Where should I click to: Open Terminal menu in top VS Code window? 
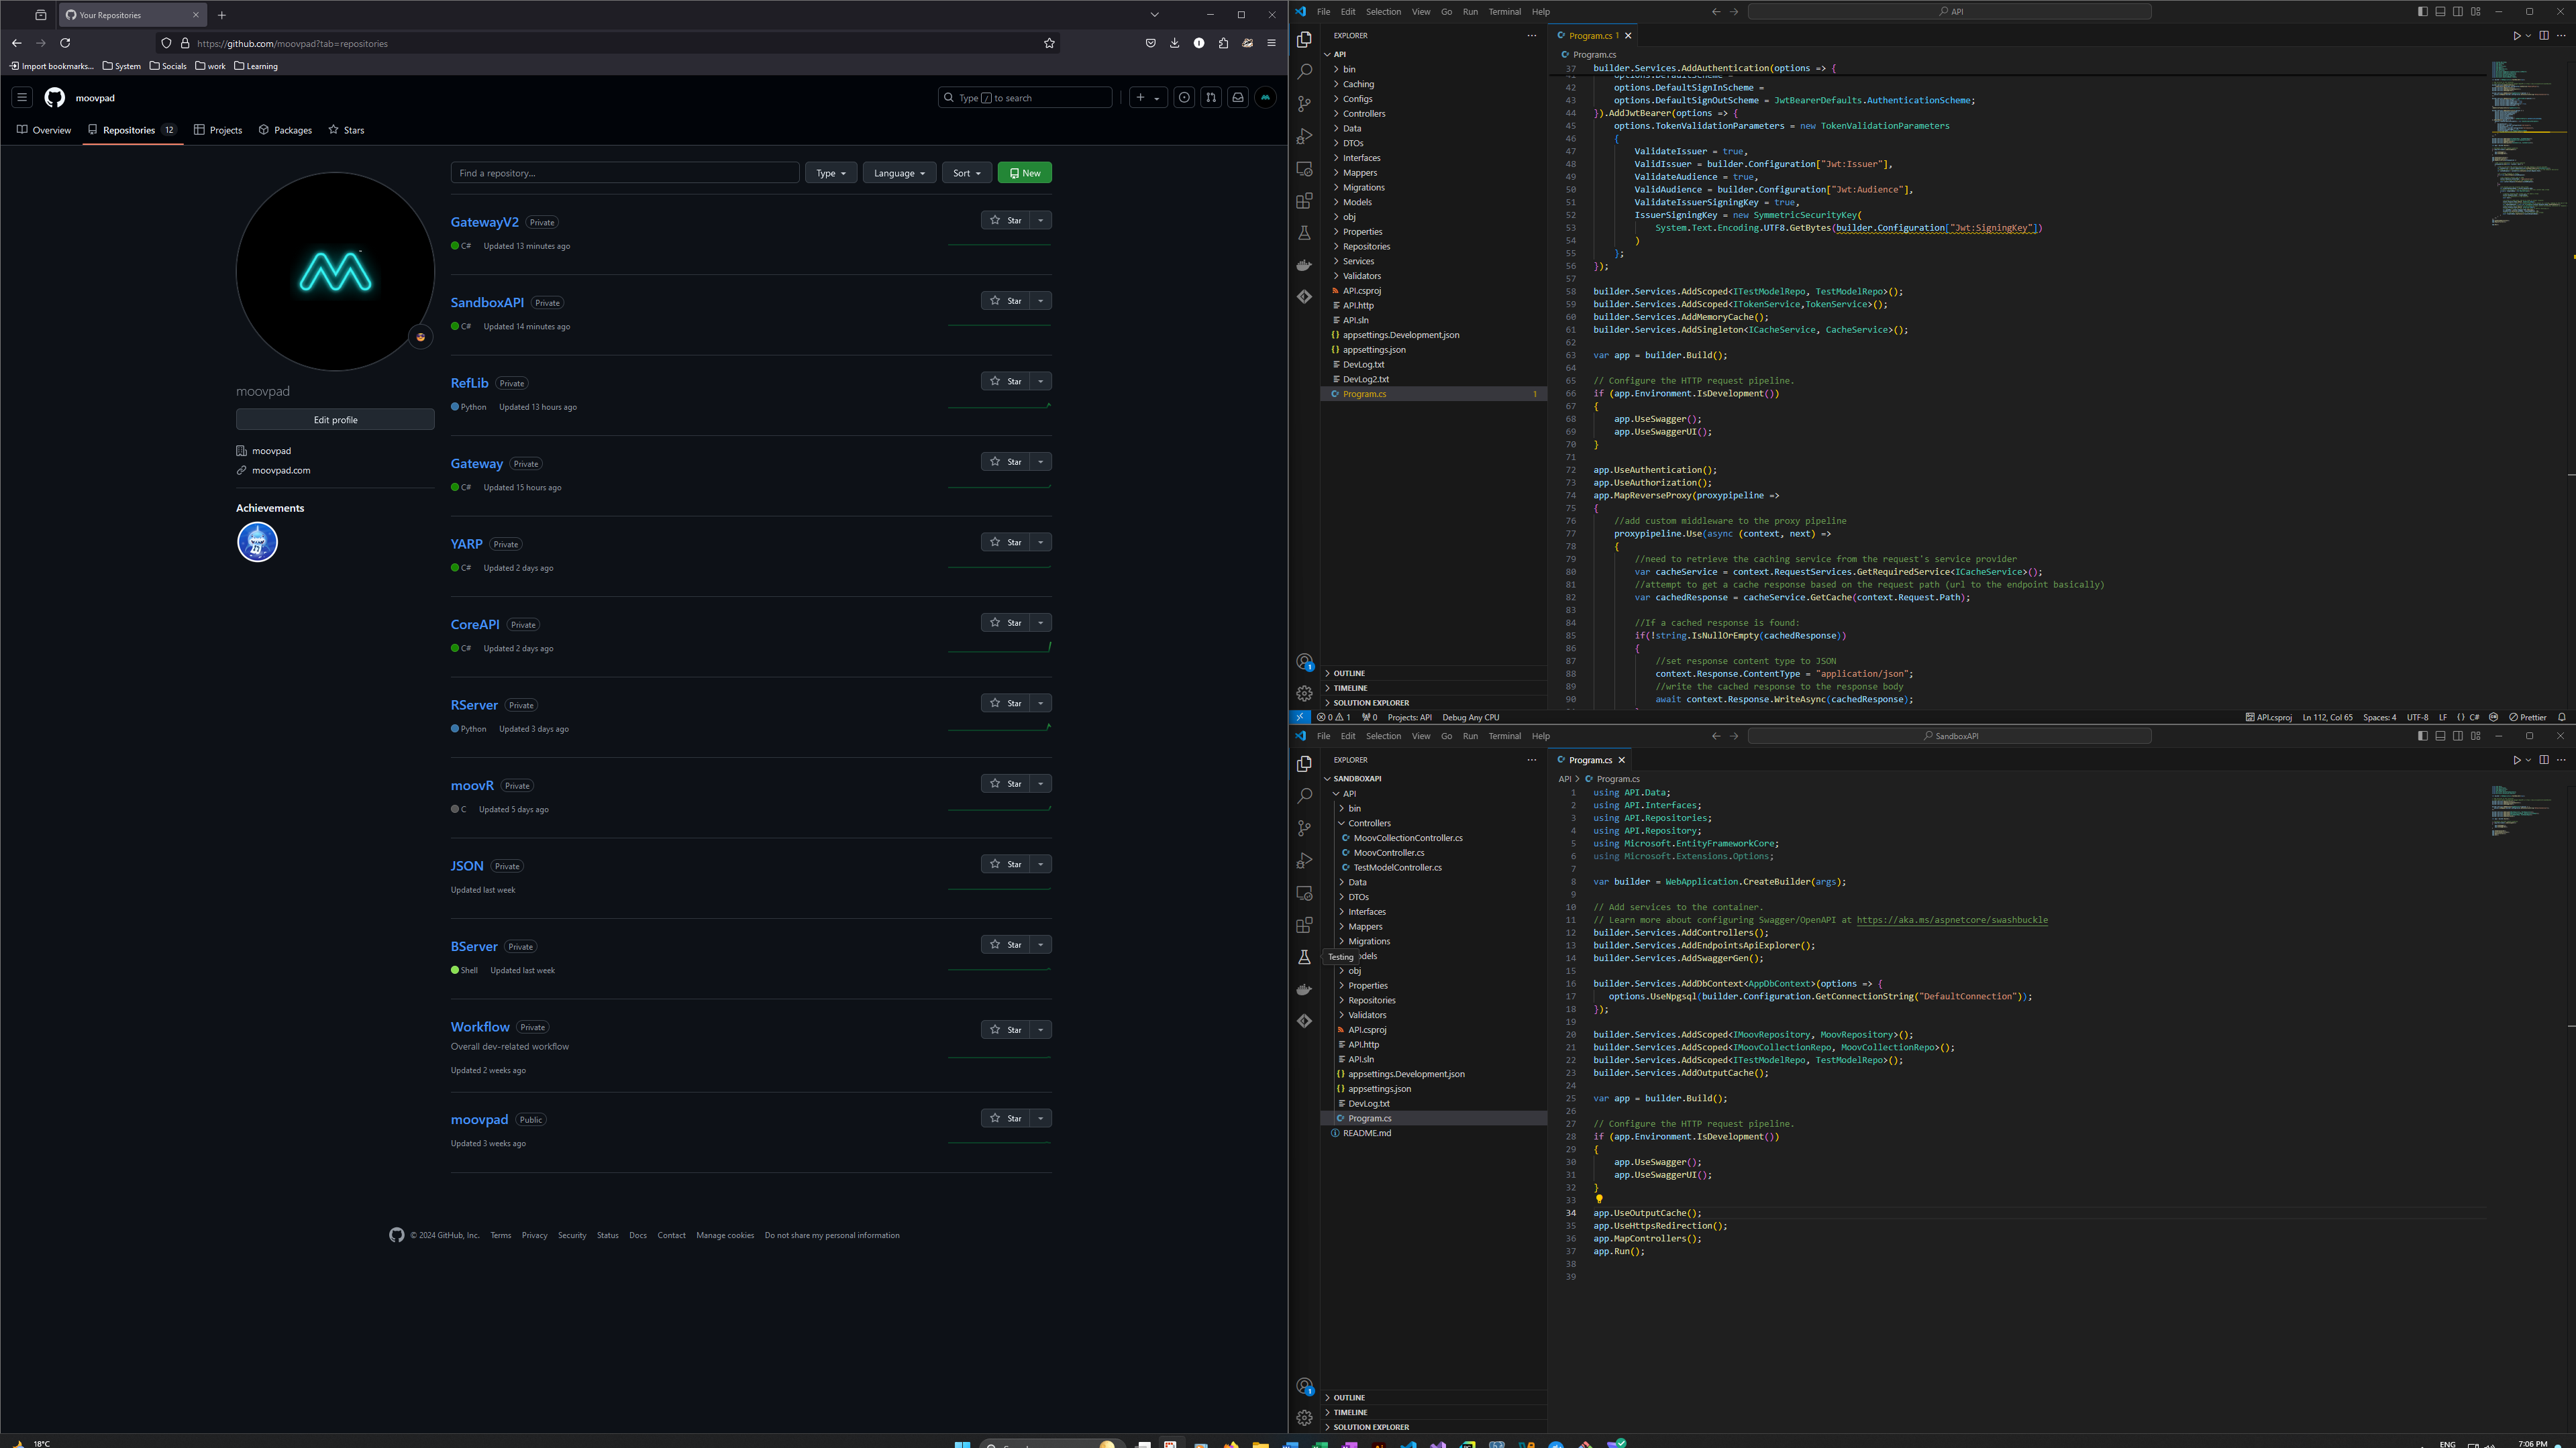(x=1505, y=12)
